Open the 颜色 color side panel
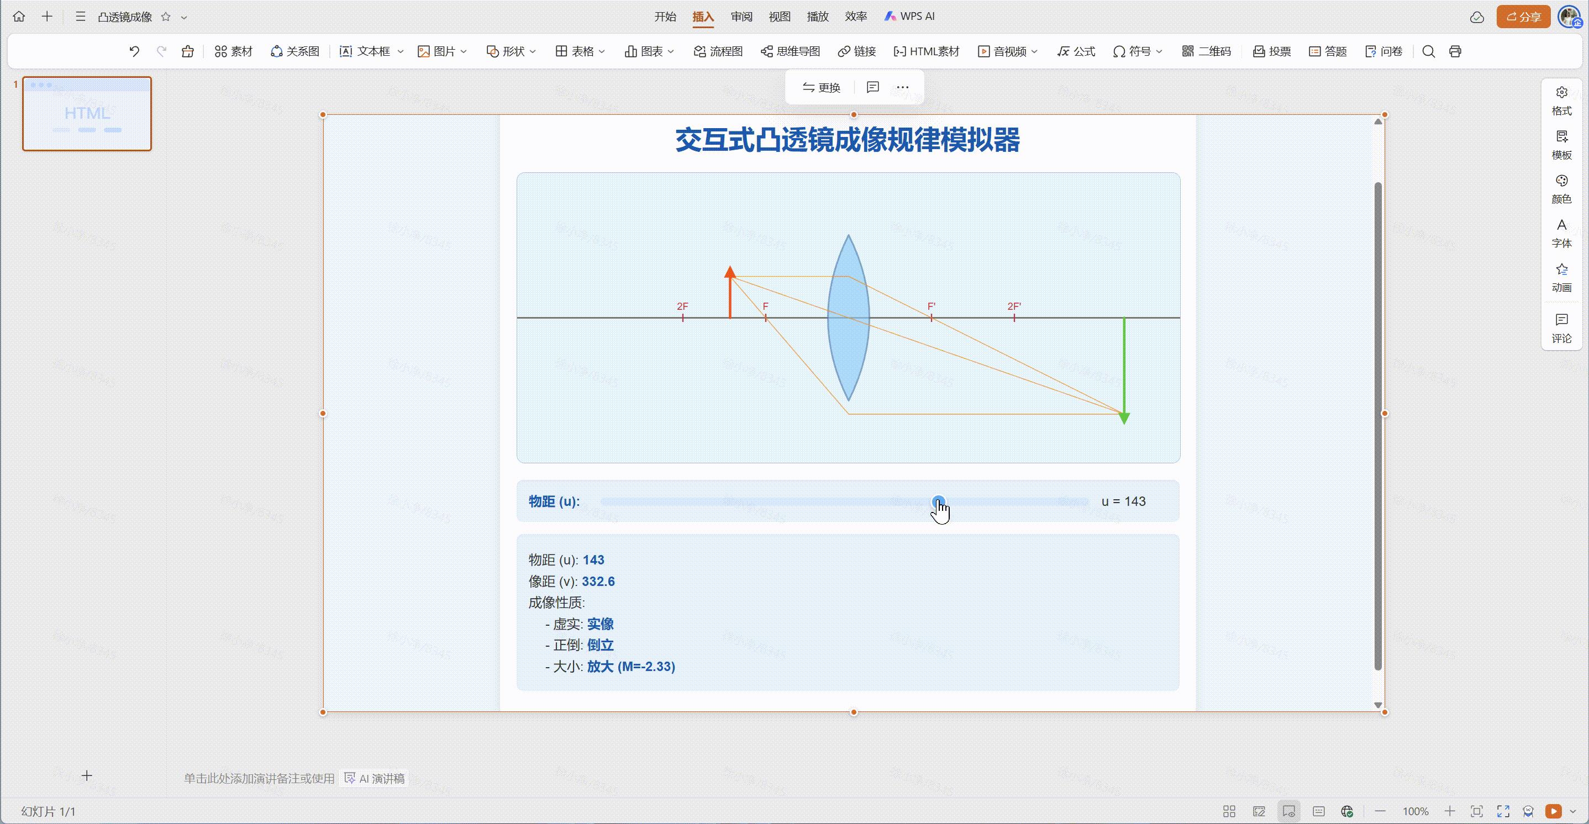1589x824 pixels. pyautogui.click(x=1561, y=189)
